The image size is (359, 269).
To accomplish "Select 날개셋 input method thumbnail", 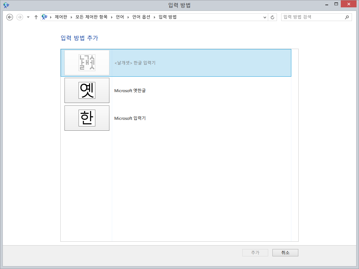I will pos(87,63).
